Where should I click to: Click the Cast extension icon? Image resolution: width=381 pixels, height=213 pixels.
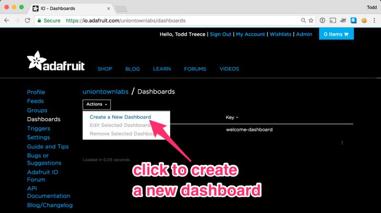tap(333, 20)
